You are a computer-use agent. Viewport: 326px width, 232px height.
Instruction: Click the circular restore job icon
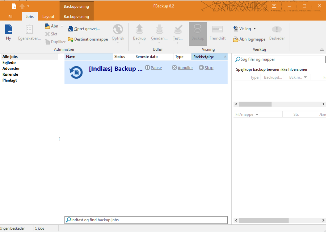pyautogui.click(x=76, y=72)
